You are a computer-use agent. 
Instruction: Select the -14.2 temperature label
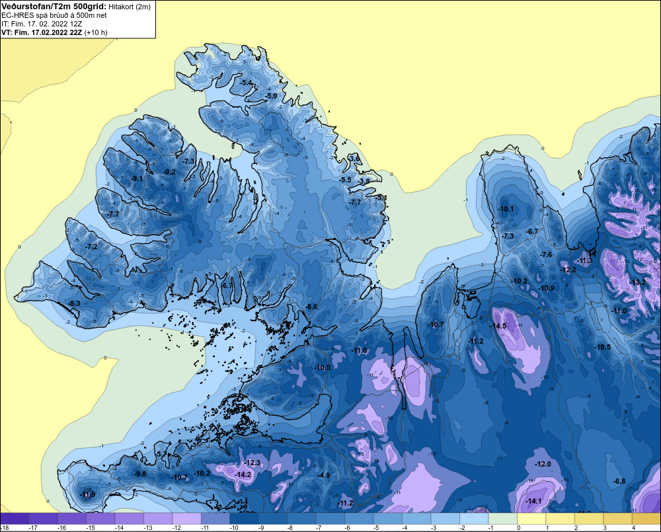coord(243,475)
